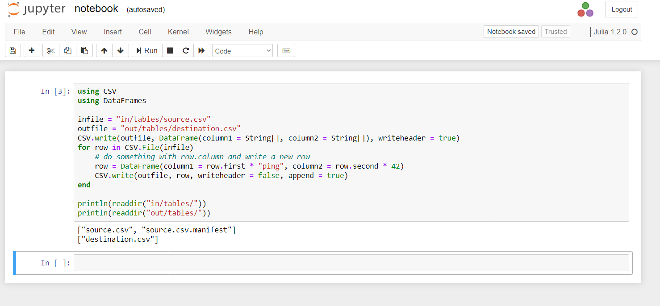Click the 'using DataFrames' code line
The image size is (660, 306).
112,100
